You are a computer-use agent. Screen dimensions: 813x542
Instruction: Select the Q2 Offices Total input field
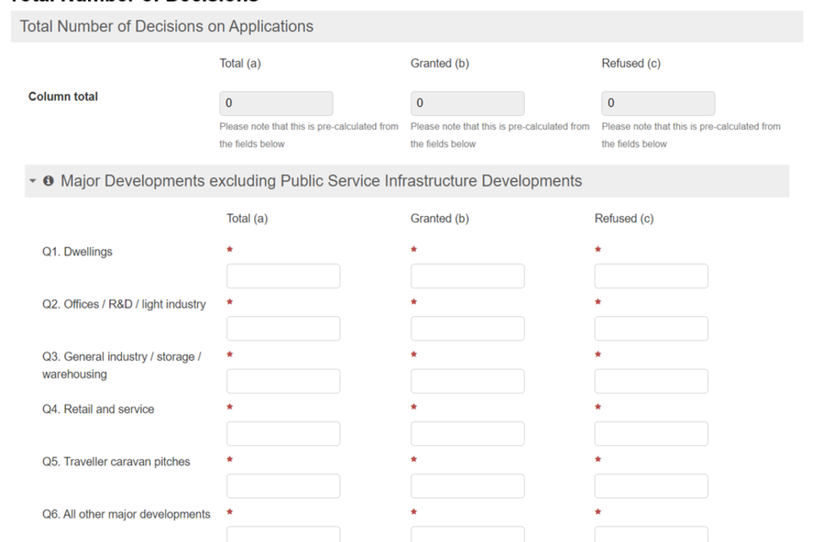pyautogui.click(x=283, y=329)
